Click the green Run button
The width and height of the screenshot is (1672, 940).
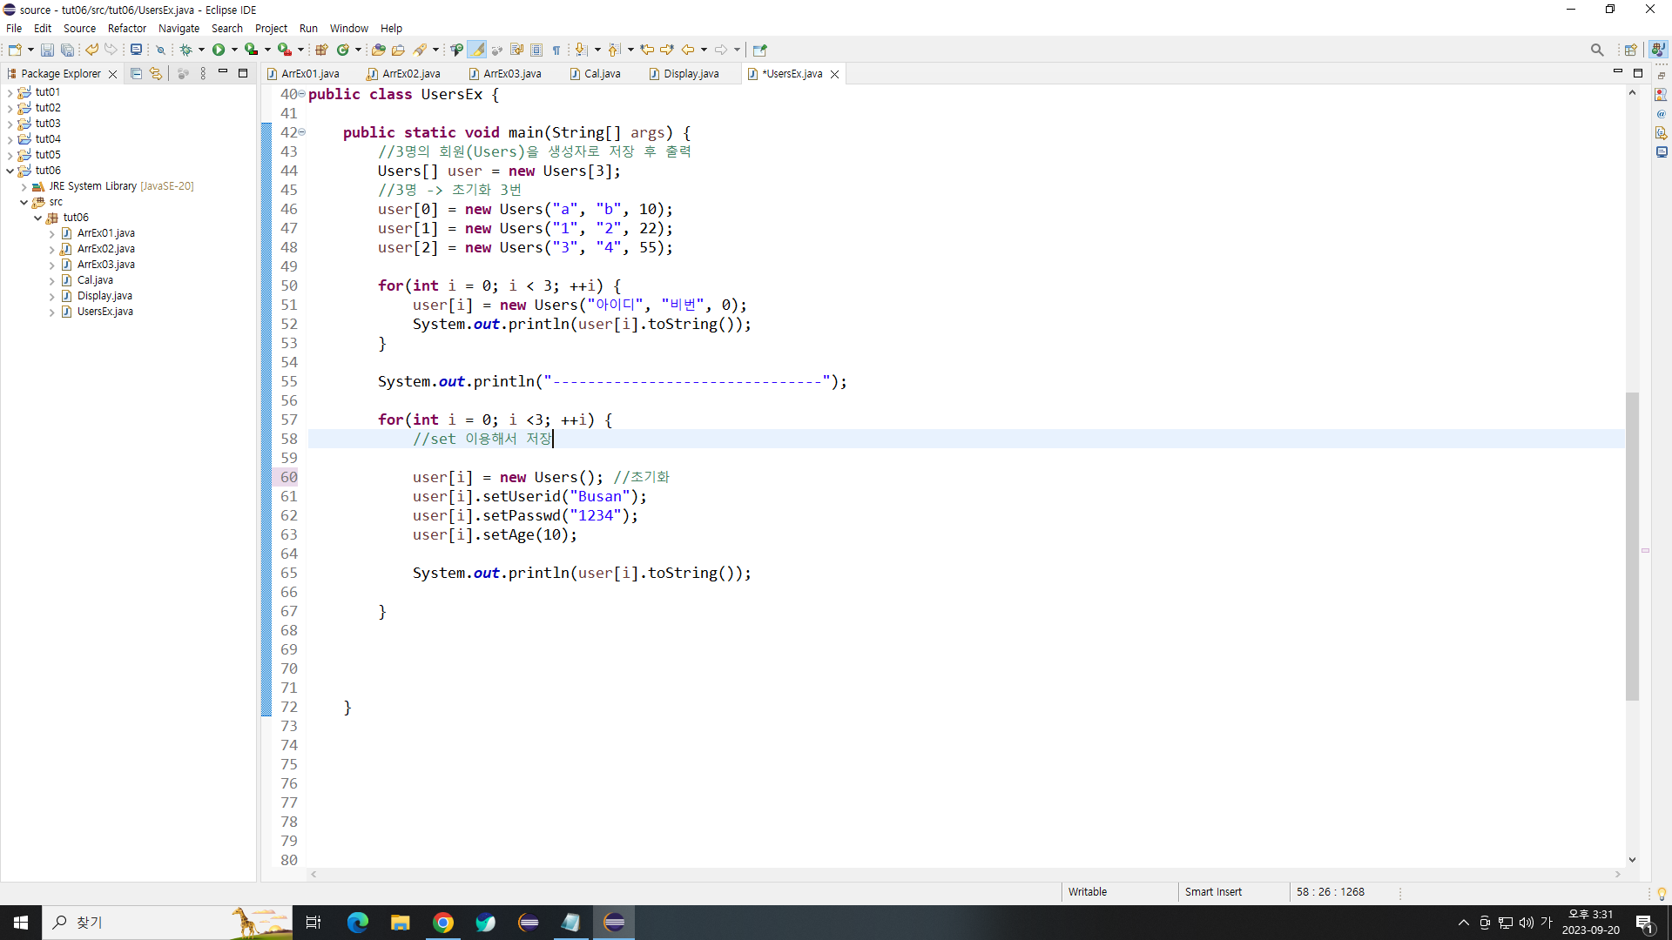[x=219, y=50]
